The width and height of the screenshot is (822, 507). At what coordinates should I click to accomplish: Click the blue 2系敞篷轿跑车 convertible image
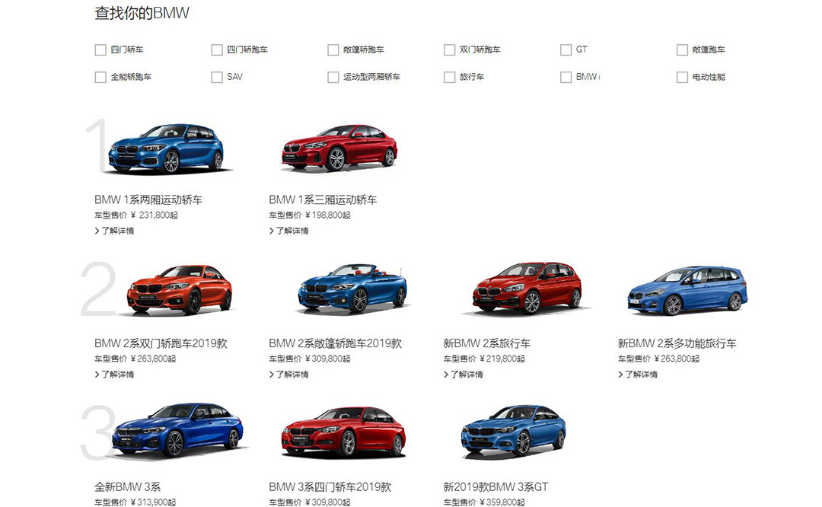[x=352, y=289]
